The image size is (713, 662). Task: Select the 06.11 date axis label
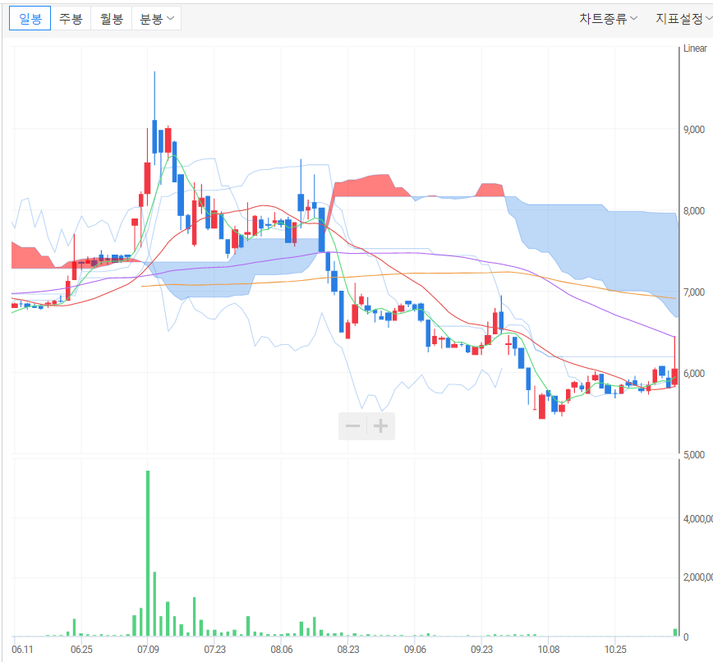22,649
